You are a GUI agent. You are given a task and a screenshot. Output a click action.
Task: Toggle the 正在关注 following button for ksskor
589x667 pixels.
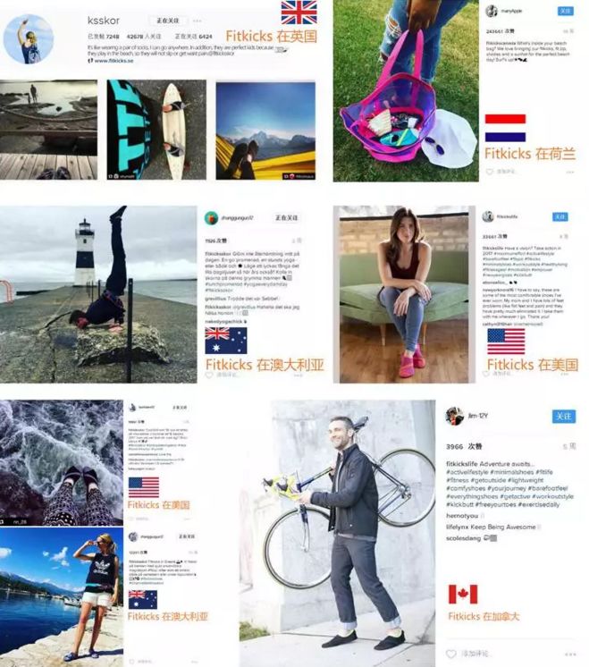167,21
